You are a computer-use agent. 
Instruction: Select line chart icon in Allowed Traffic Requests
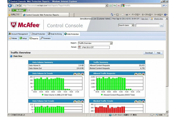click(139, 74)
